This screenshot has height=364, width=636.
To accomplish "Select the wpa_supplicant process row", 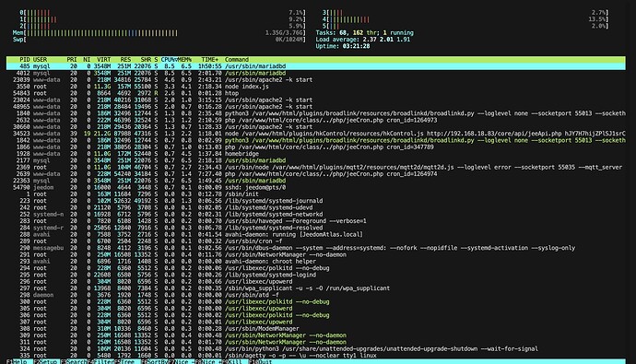I will (315, 288).
